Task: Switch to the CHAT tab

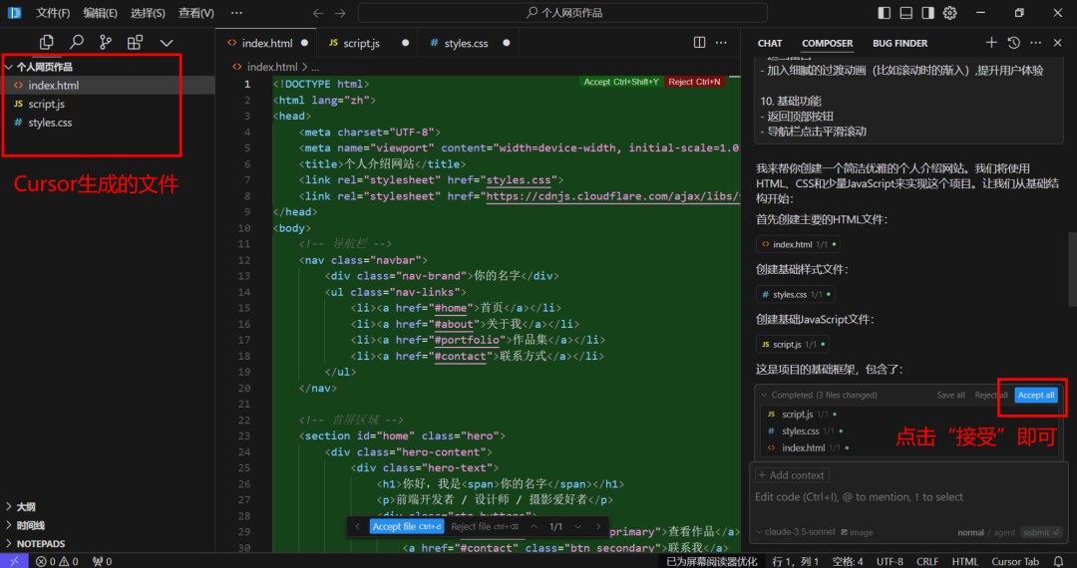Action: 770,43
